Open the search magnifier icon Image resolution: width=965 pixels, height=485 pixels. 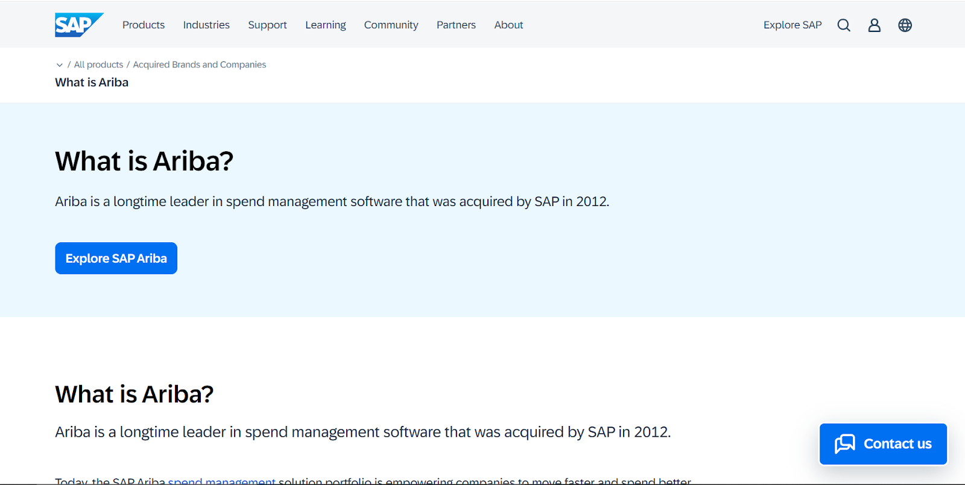(844, 25)
